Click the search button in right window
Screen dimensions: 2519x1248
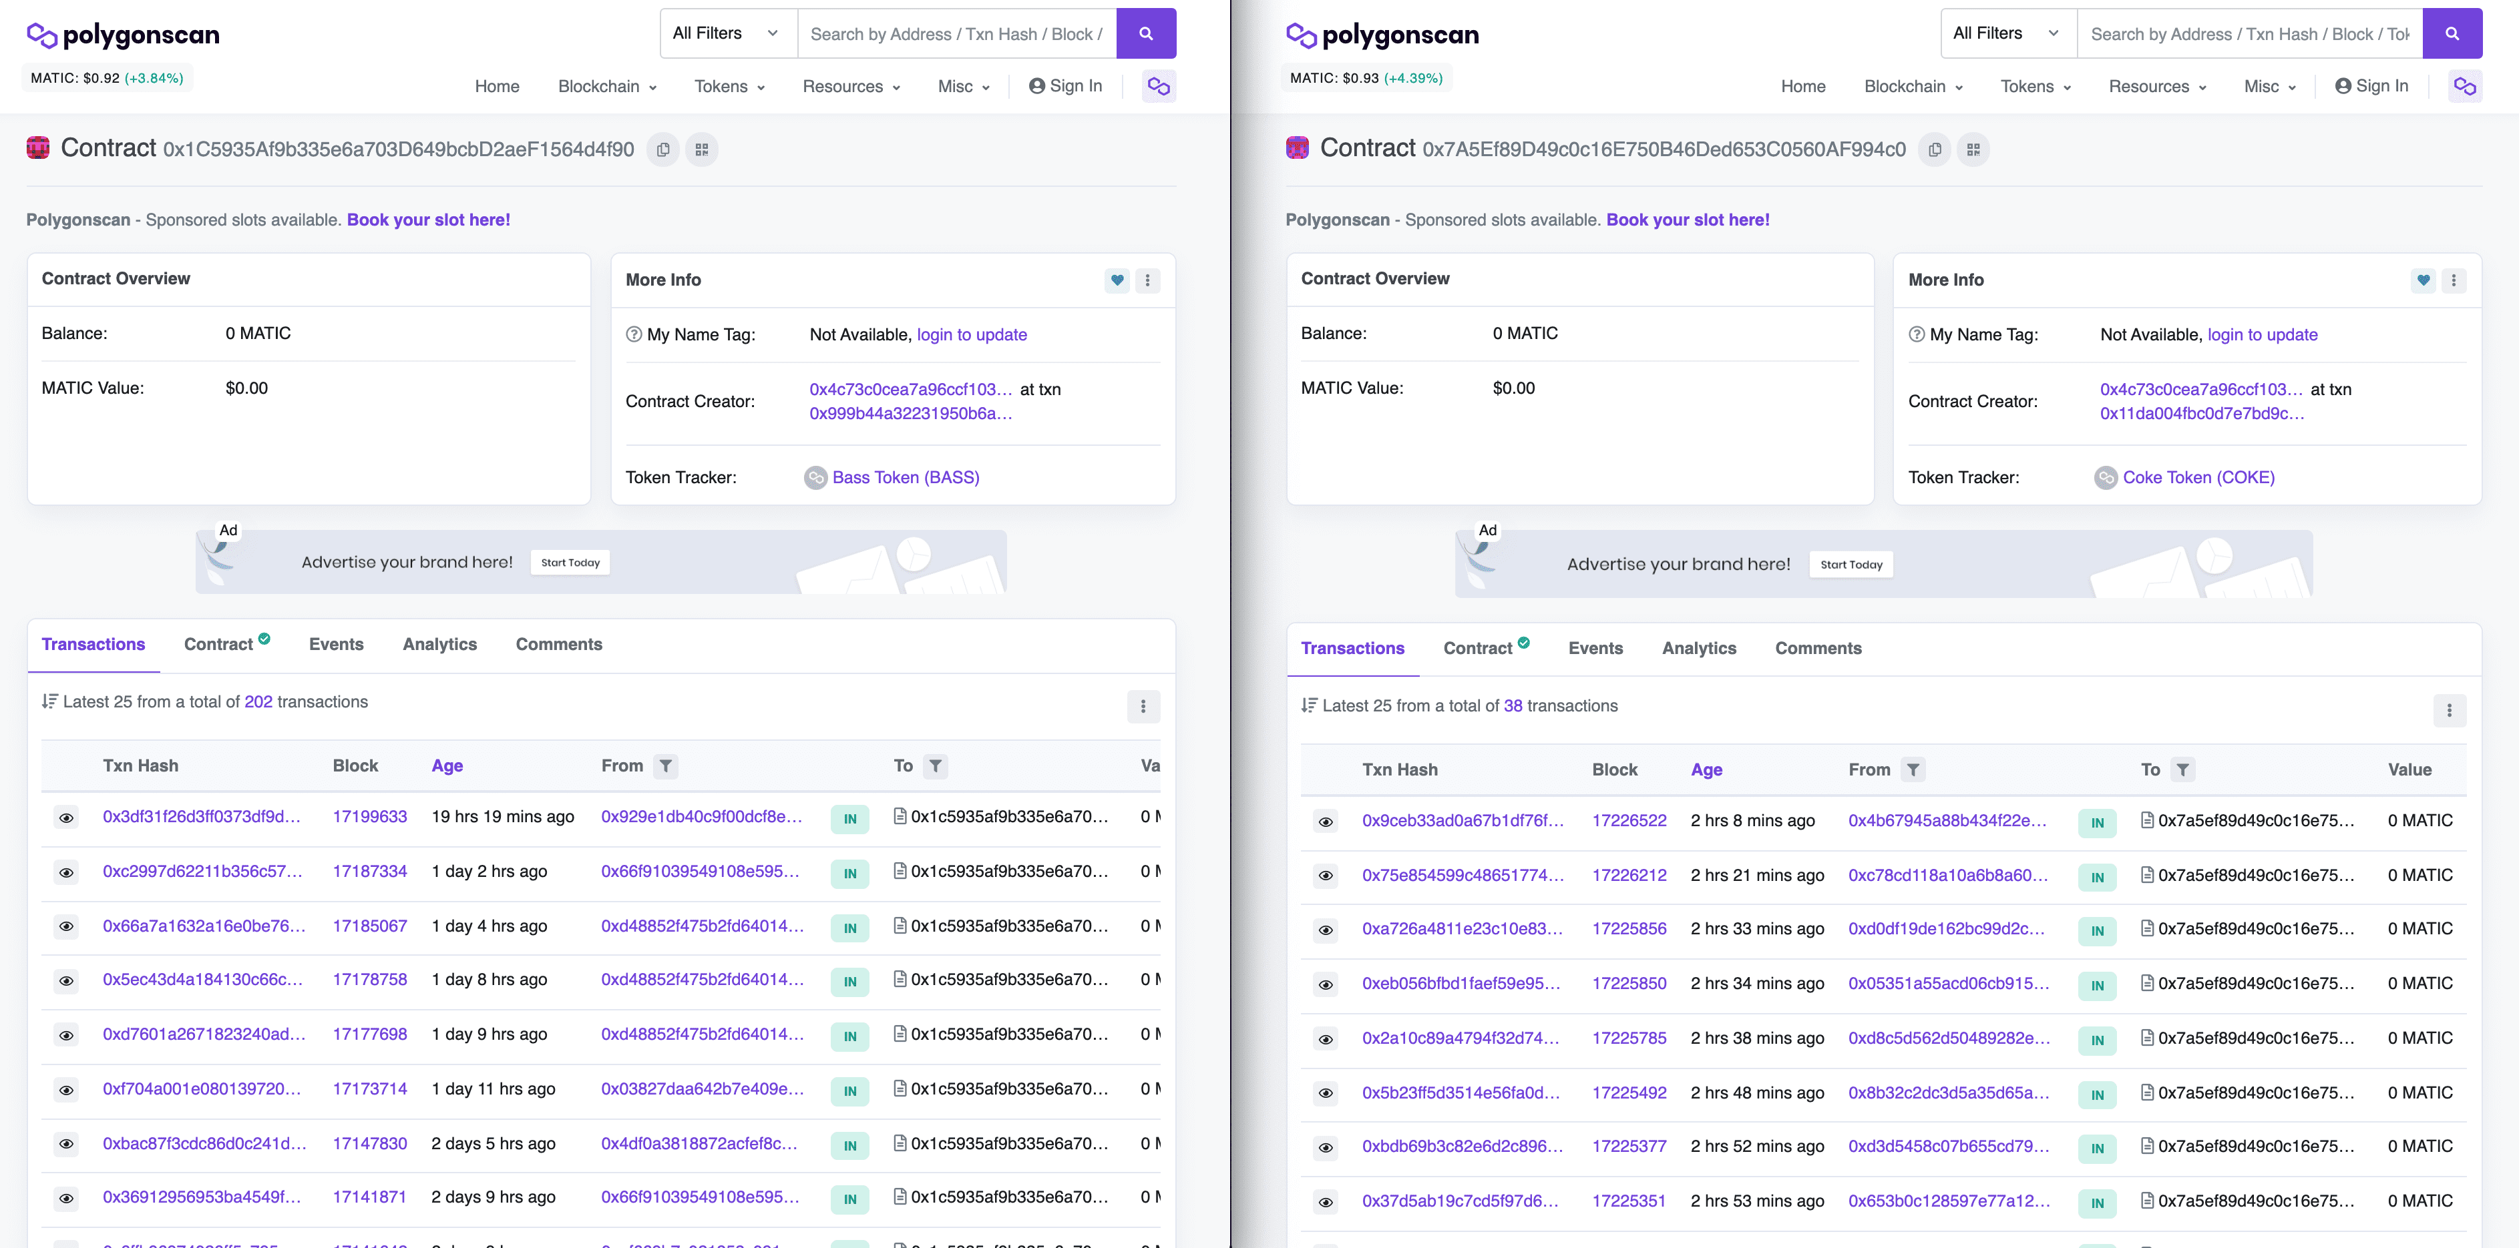[2452, 33]
